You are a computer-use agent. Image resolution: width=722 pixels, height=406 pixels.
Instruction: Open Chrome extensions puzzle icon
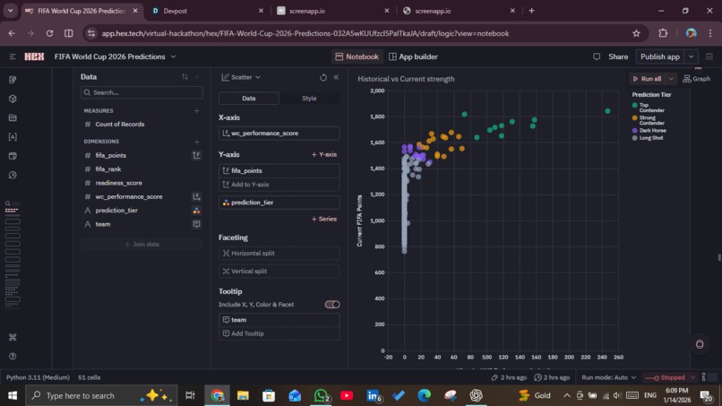[x=663, y=33]
